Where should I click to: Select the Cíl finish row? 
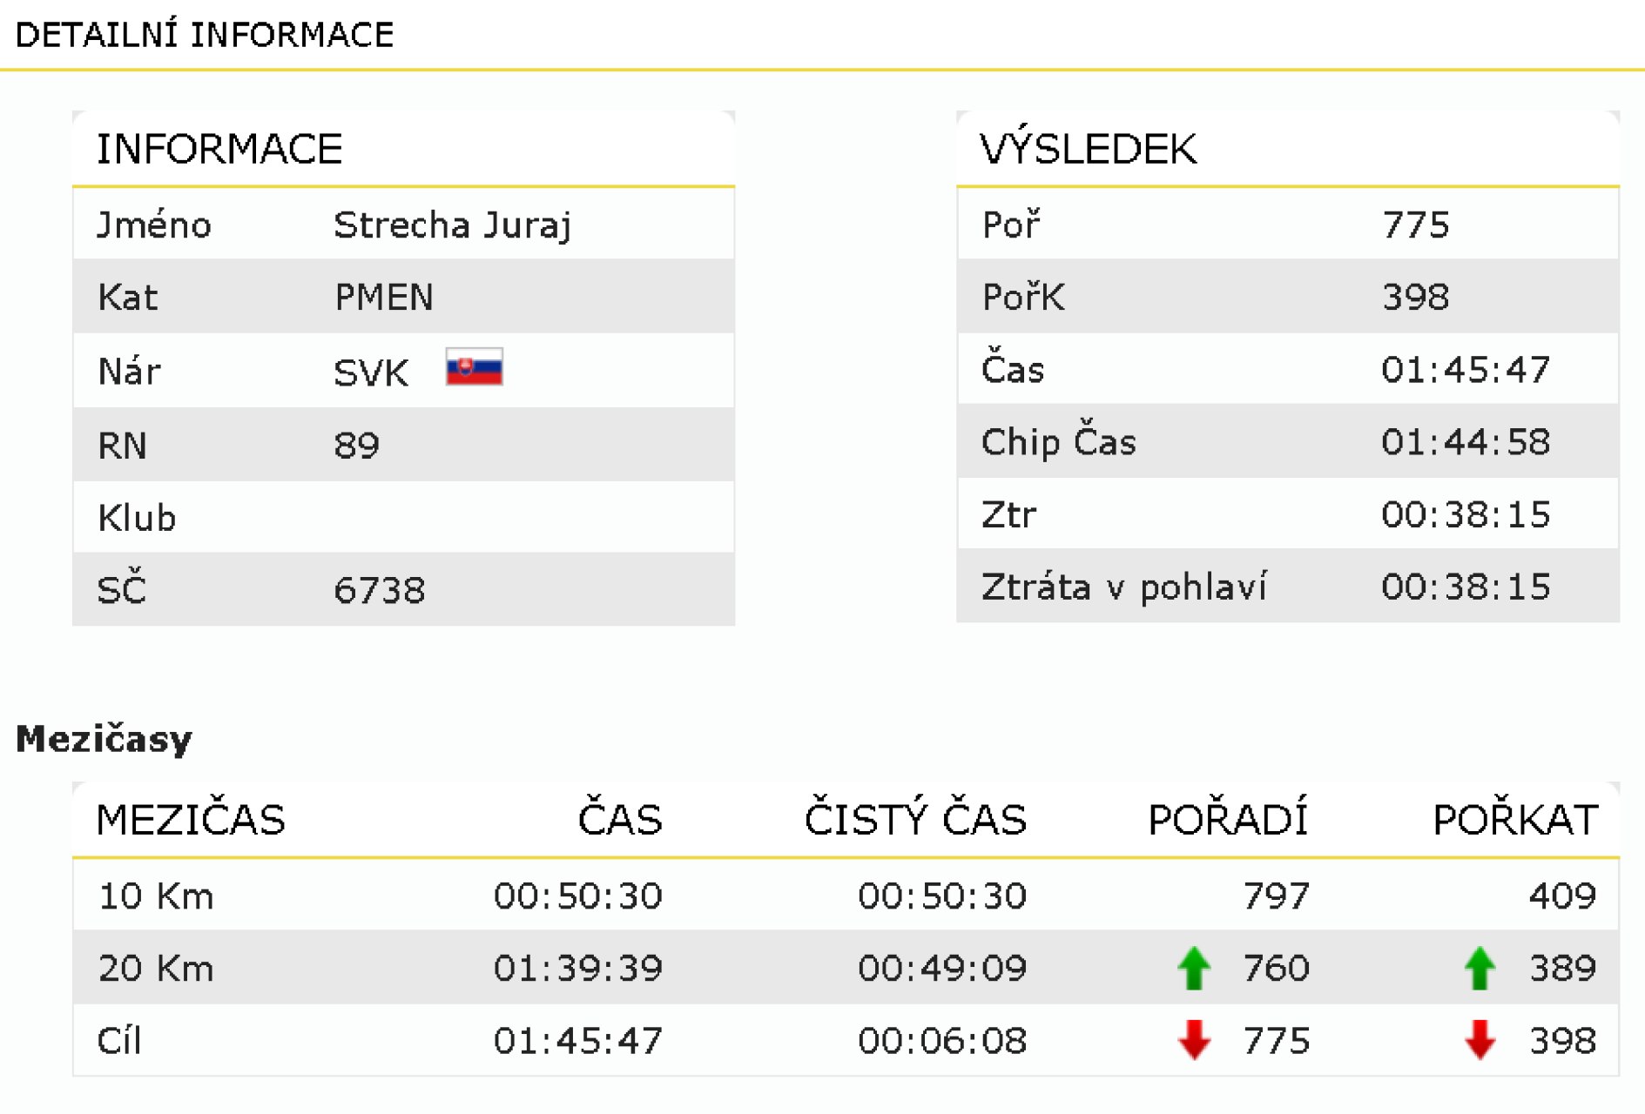tap(846, 1040)
